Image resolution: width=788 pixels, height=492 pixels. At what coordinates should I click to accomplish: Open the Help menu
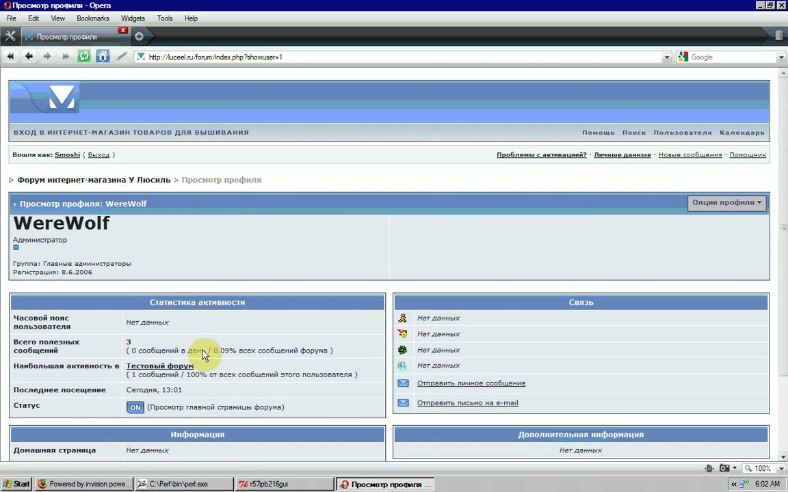[x=191, y=18]
